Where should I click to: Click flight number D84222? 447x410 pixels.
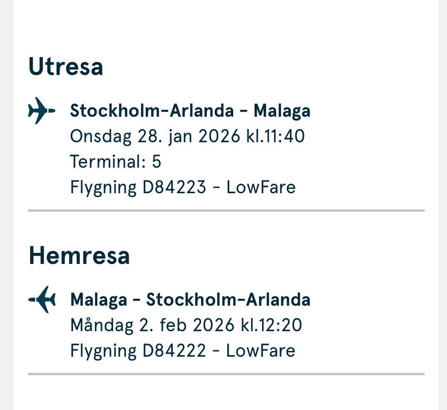tap(174, 350)
